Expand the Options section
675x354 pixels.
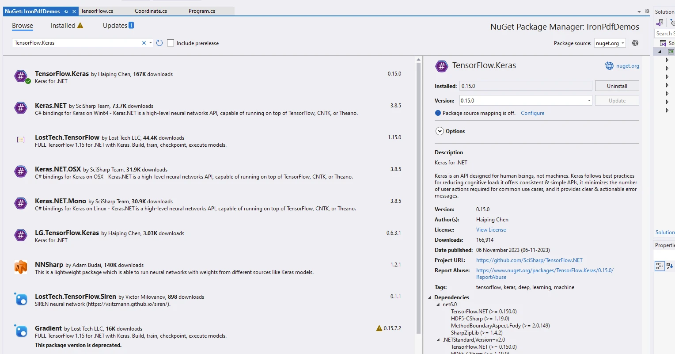coord(440,131)
